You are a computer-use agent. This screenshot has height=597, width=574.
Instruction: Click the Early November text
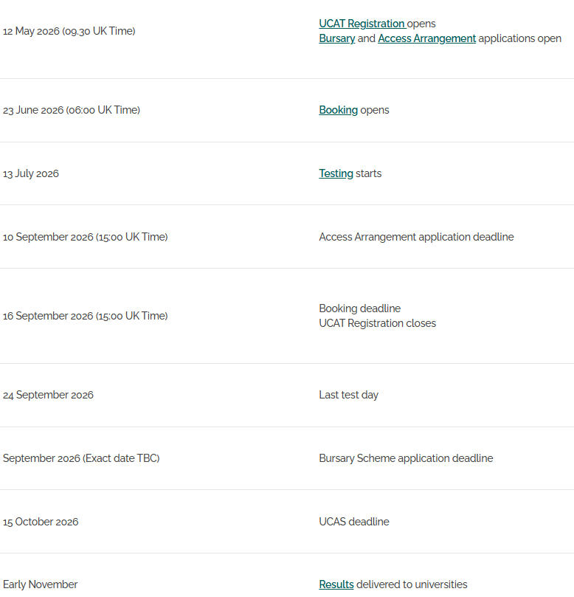[40, 584]
